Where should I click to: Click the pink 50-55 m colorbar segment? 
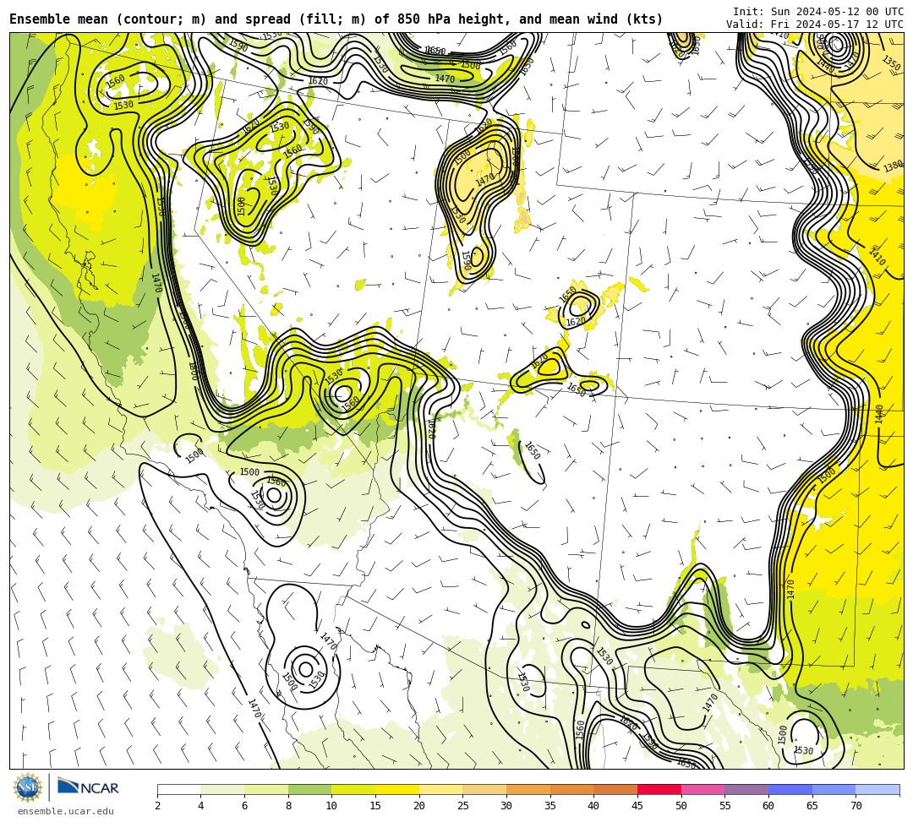(703, 789)
